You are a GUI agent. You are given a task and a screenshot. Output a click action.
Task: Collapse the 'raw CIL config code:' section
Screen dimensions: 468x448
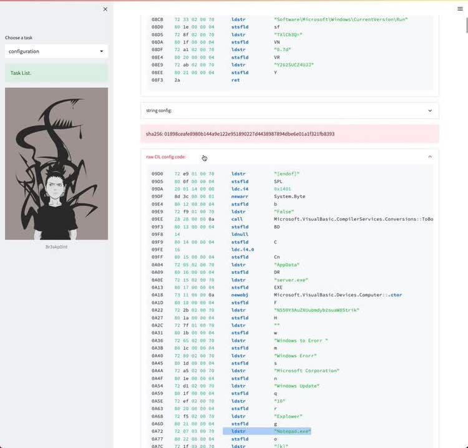pyautogui.click(x=289, y=157)
